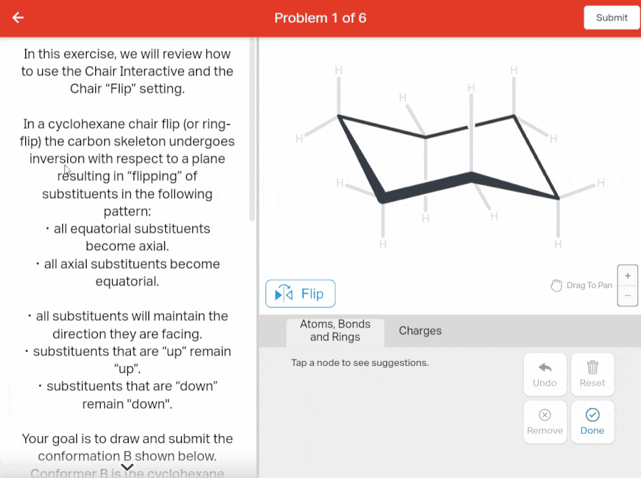Expand instructions with the bottom chevron

click(x=127, y=467)
